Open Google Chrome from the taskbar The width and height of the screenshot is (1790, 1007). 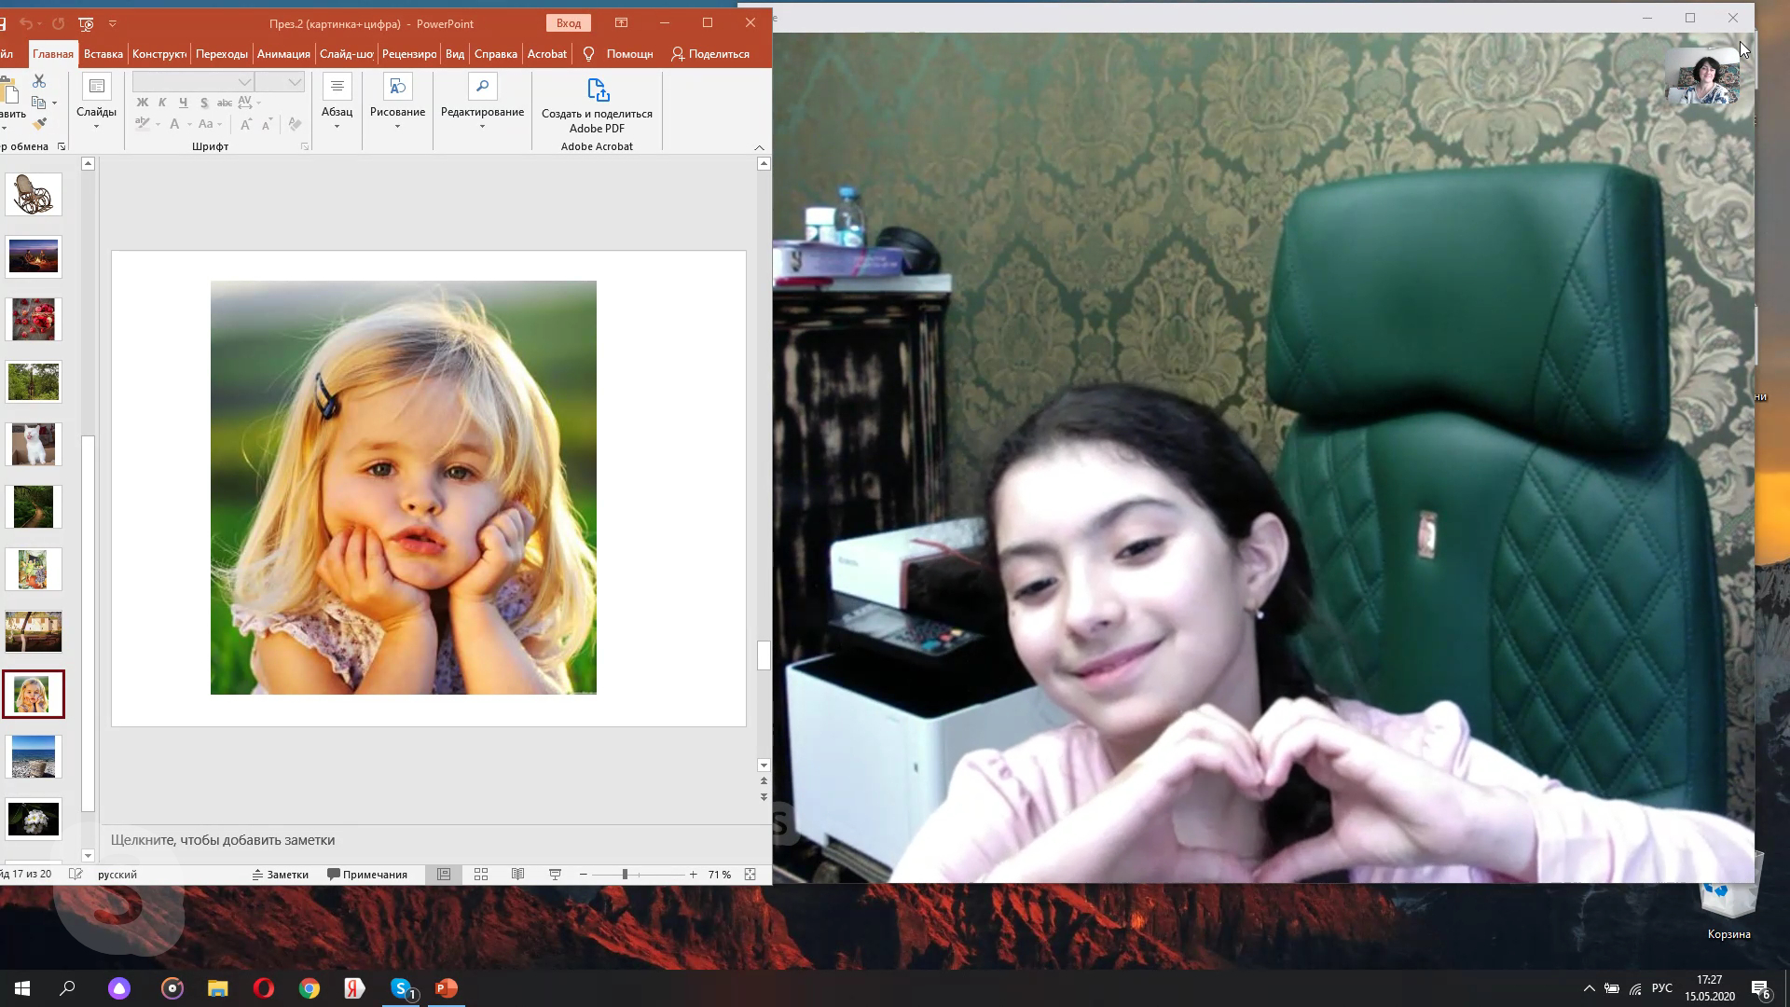(x=310, y=988)
